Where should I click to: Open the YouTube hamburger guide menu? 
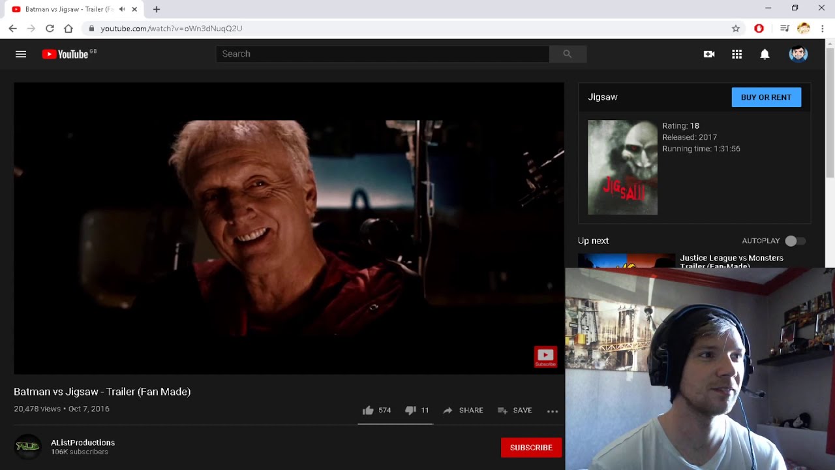click(x=21, y=54)
